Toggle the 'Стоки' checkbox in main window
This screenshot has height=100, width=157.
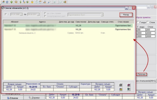(x=148, y=22)
